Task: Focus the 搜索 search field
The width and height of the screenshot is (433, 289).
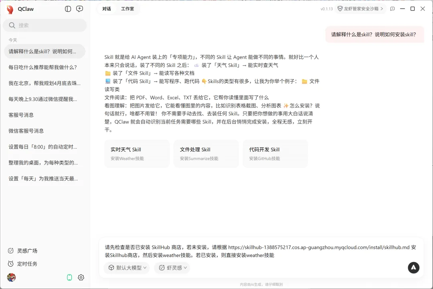Action: coord(45,25)
